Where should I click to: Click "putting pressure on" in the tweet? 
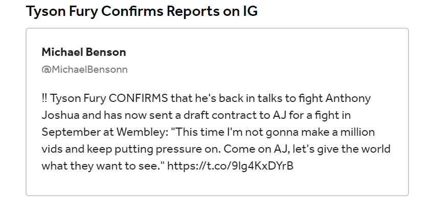click(x=168, y=150)
